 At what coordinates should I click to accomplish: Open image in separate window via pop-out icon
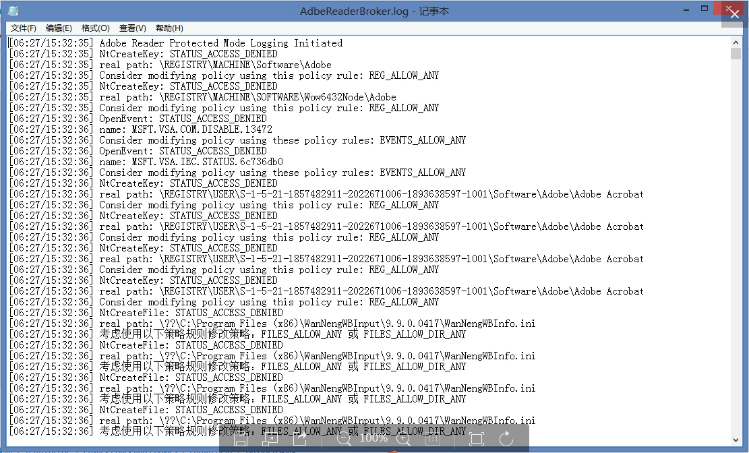tap(270, 439)
